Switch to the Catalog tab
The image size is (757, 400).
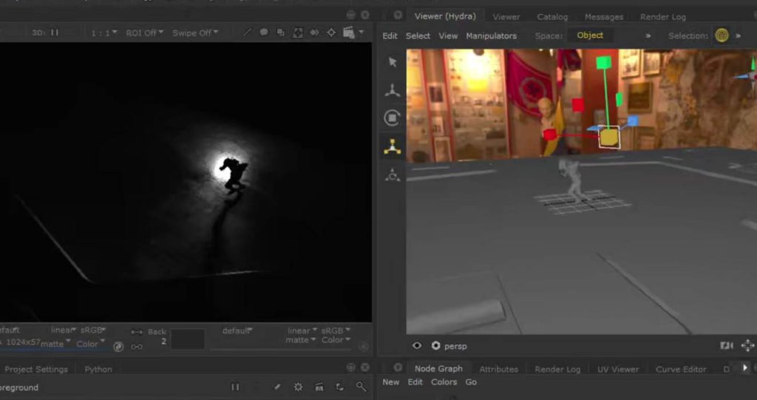552,16
